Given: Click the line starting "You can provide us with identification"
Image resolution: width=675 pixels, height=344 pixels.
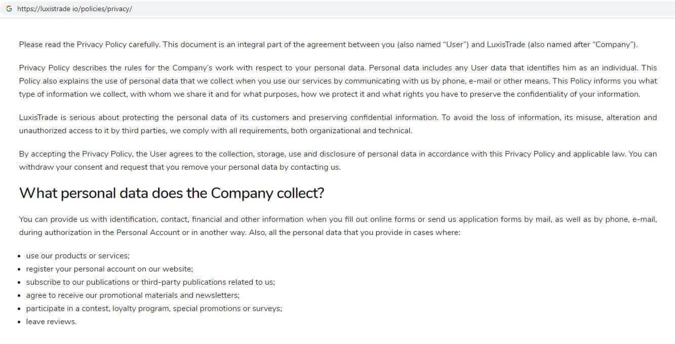Looking at the screenshot, I should pos(338,219).
